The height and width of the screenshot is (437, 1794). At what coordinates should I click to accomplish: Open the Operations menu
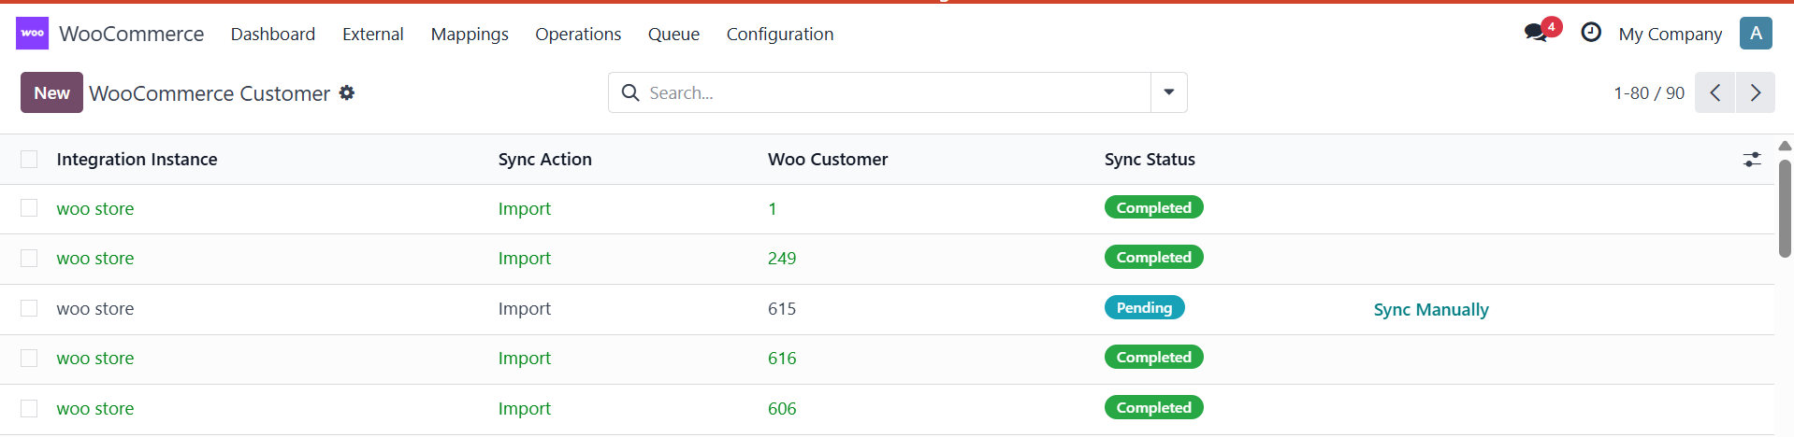tap(578, 34)
